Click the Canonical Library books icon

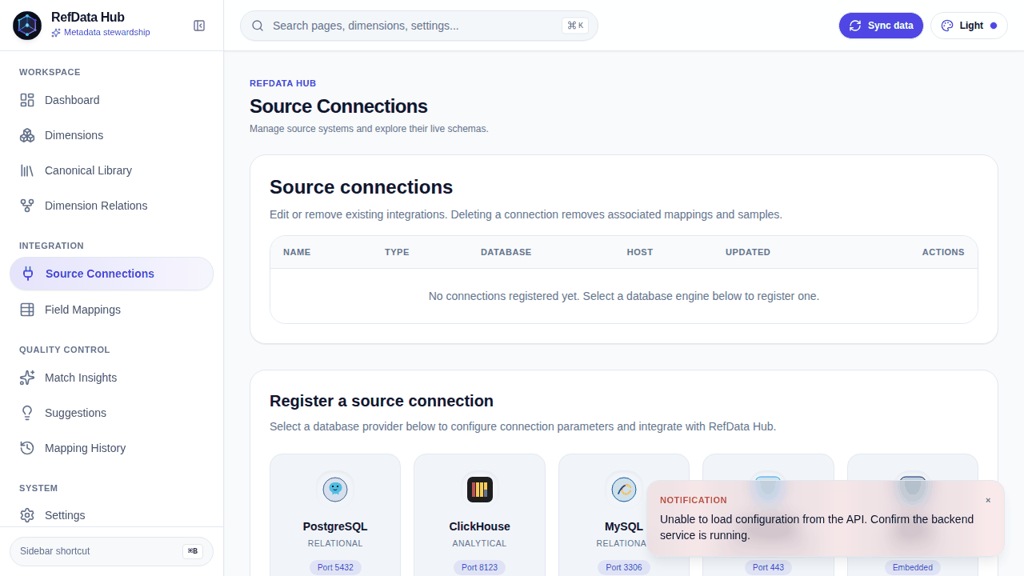coord(27,170)
